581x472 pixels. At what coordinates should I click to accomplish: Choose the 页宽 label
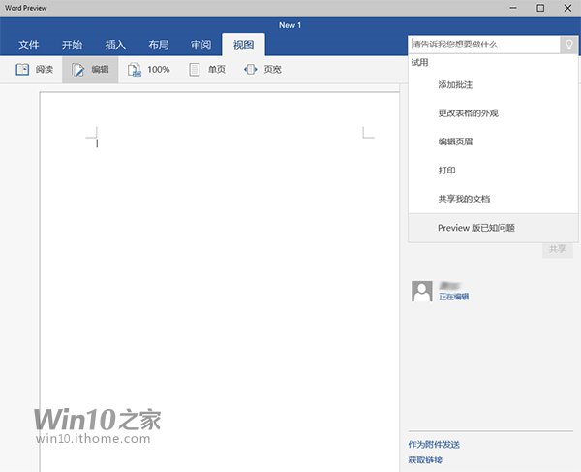pos(273,70)
